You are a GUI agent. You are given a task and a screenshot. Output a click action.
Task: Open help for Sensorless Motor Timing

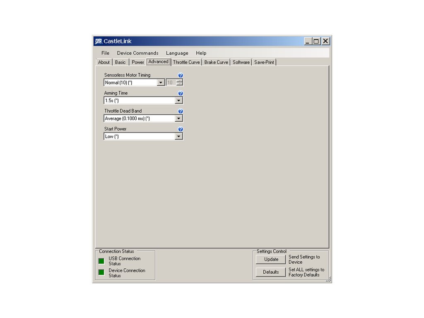[181, 75]
